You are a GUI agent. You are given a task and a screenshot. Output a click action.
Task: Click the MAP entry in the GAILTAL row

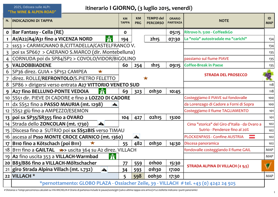coord(269,150)
